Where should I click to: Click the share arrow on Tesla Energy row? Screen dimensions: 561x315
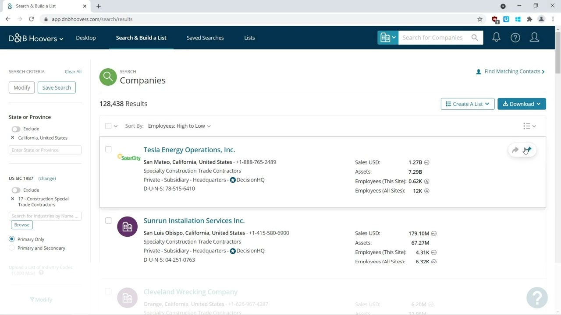point(515,150)
